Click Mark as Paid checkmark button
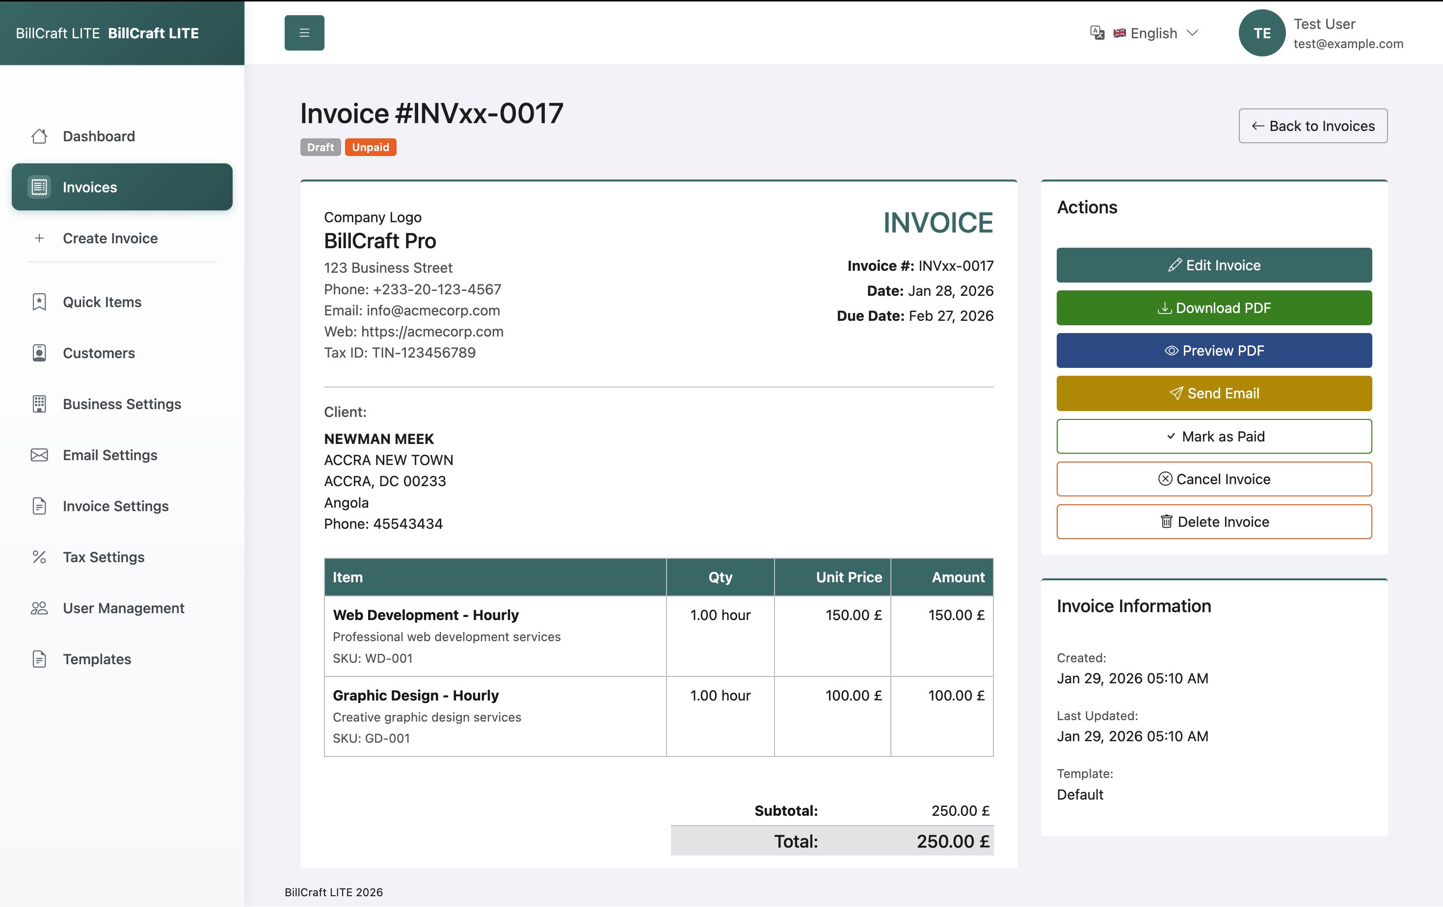This screenshot has width=1443, height=907. click(1213, 436)
